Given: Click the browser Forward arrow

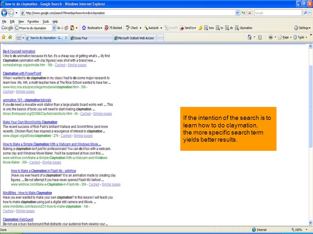Looking at the screenshot, I should pos(11,13).
